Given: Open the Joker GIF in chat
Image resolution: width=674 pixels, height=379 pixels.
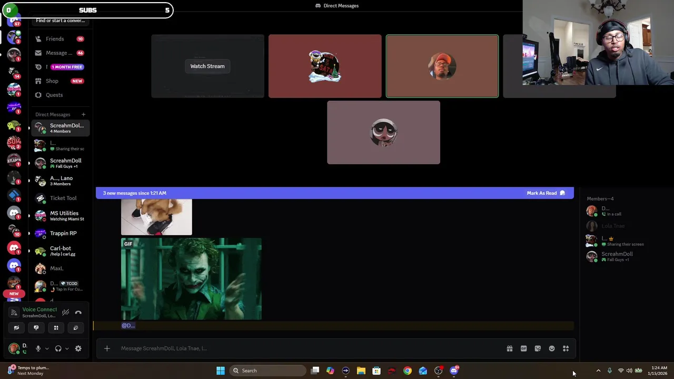Looking at the screenshot, I should 191,279.
